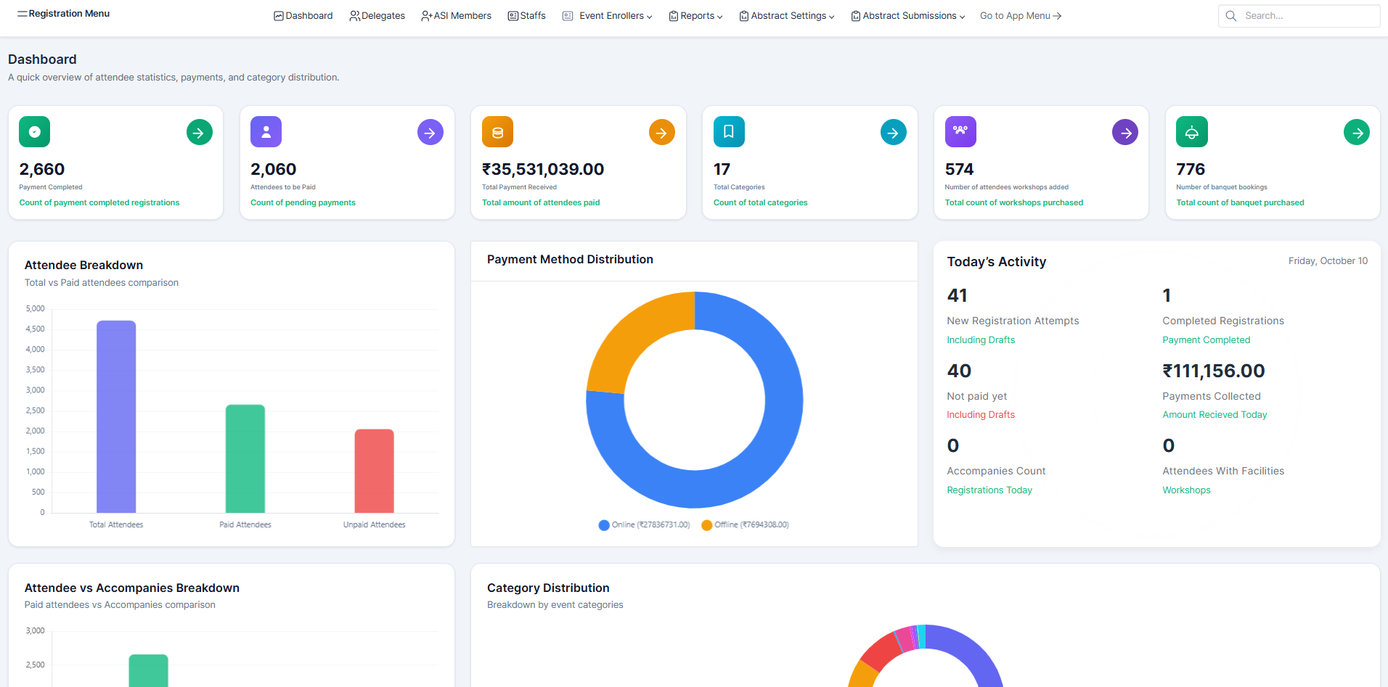The width and height of the screenshot is (1388, 687).
Task: Click the red Unpaid Attendees bar
Action: [374, 471]
